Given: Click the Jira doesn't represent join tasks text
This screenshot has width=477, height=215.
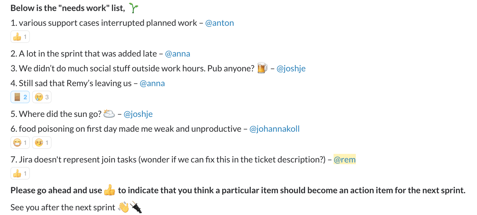Looking at the screenshot, I should (x=77, y=159).
